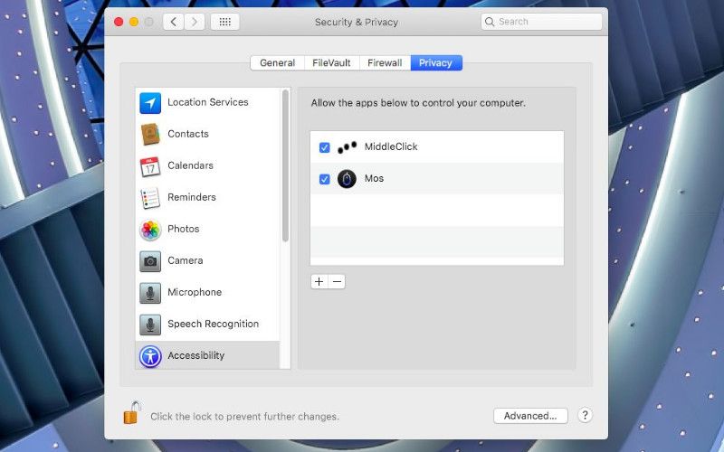Select the Camera label
Screen dimensions: 724x452
coord(186,260)
